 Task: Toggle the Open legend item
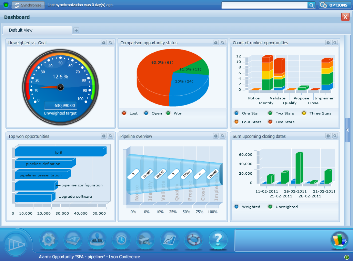click(153, 113)
